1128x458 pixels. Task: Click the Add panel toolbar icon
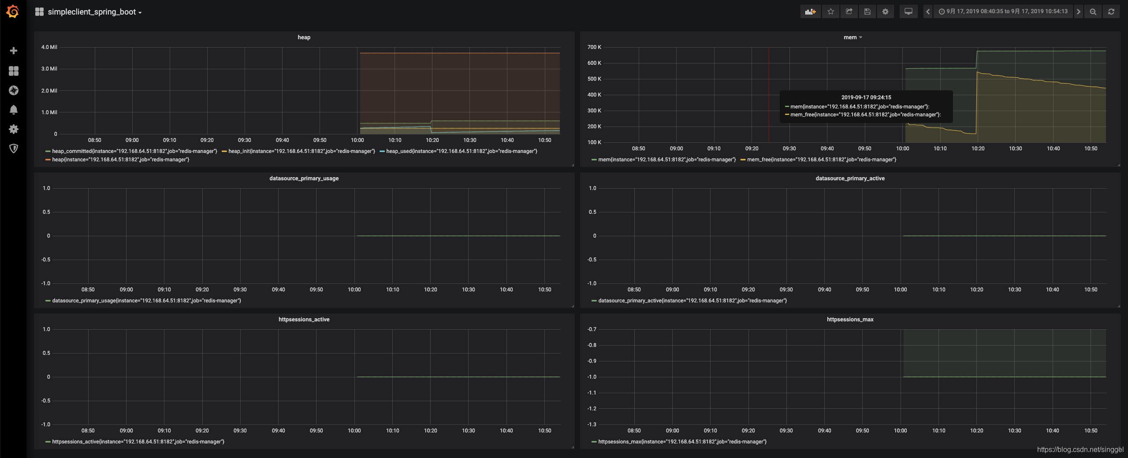click(x=810, y=11)
